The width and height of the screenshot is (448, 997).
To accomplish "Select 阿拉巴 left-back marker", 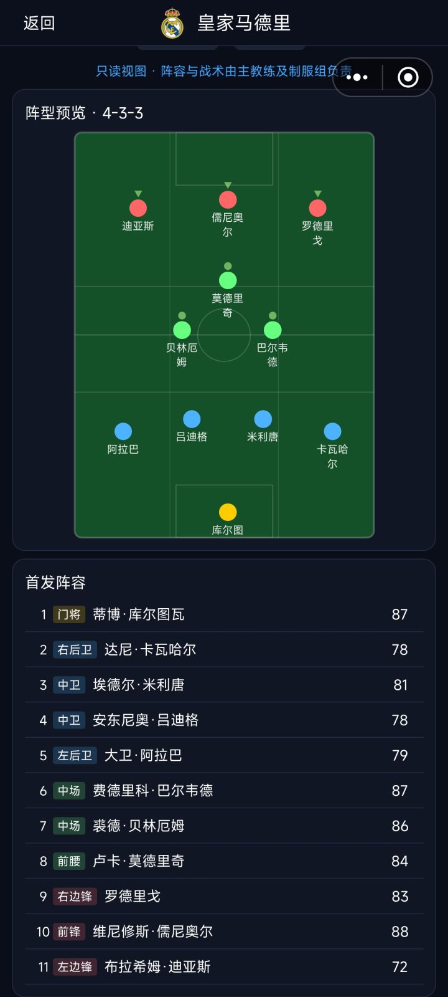I will pyautogui.click(x=123, y=431).
